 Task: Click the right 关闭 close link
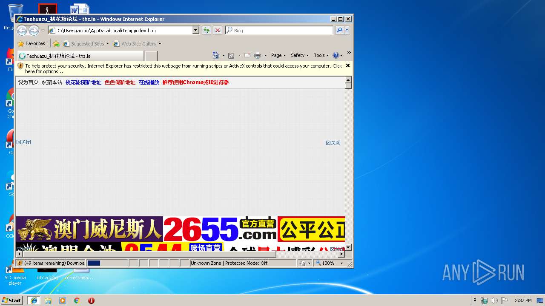tap(333, 143)
